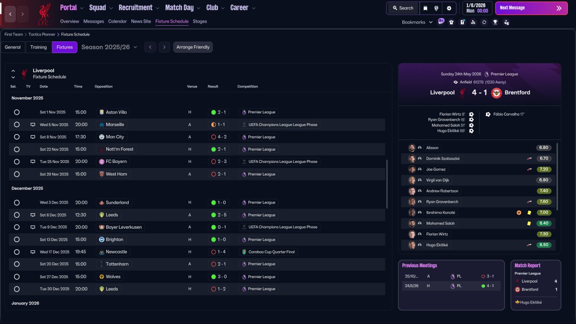Screen dimensions: 576x324
Task: Go to the next season arrow
Action: point(164,47)
